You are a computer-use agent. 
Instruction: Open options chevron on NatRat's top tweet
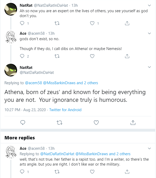click(150, 5)
